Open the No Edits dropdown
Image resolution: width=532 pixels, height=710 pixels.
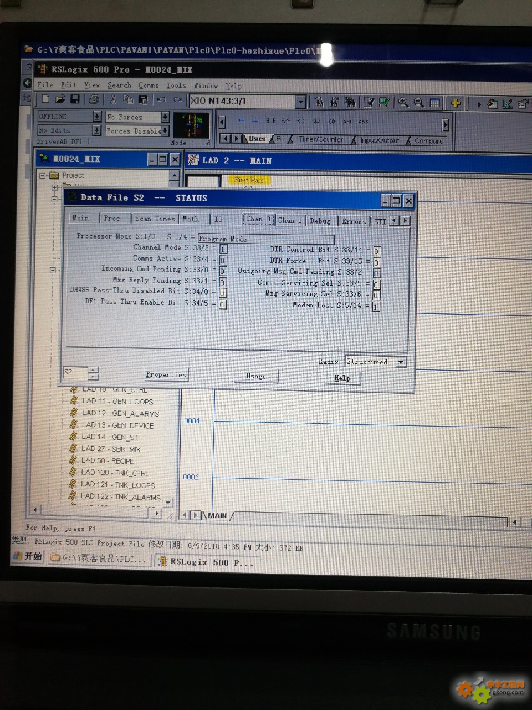tap(96, 130)
